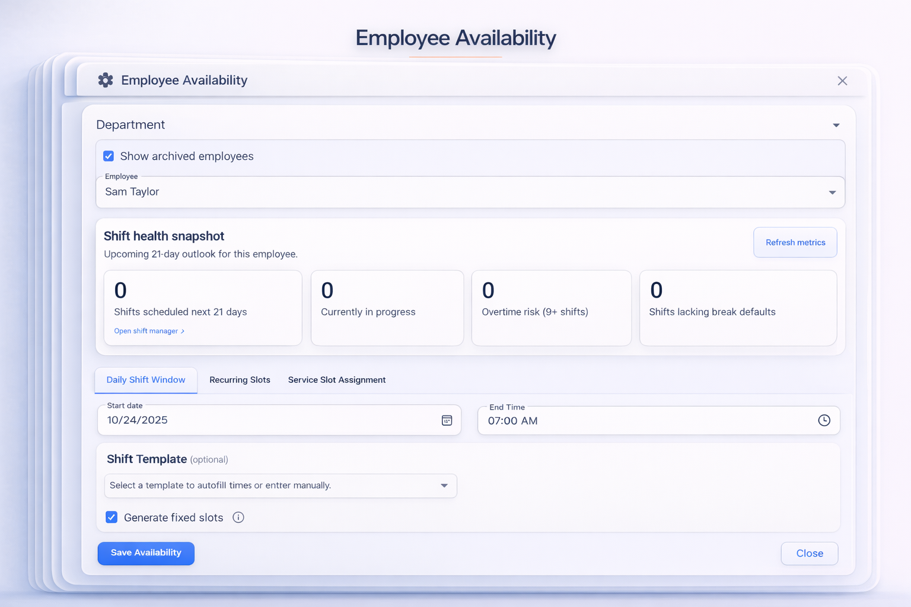Follow the Open shift manager link
The width and height of the screenshot is (911, 607).
tap(149, 331)
